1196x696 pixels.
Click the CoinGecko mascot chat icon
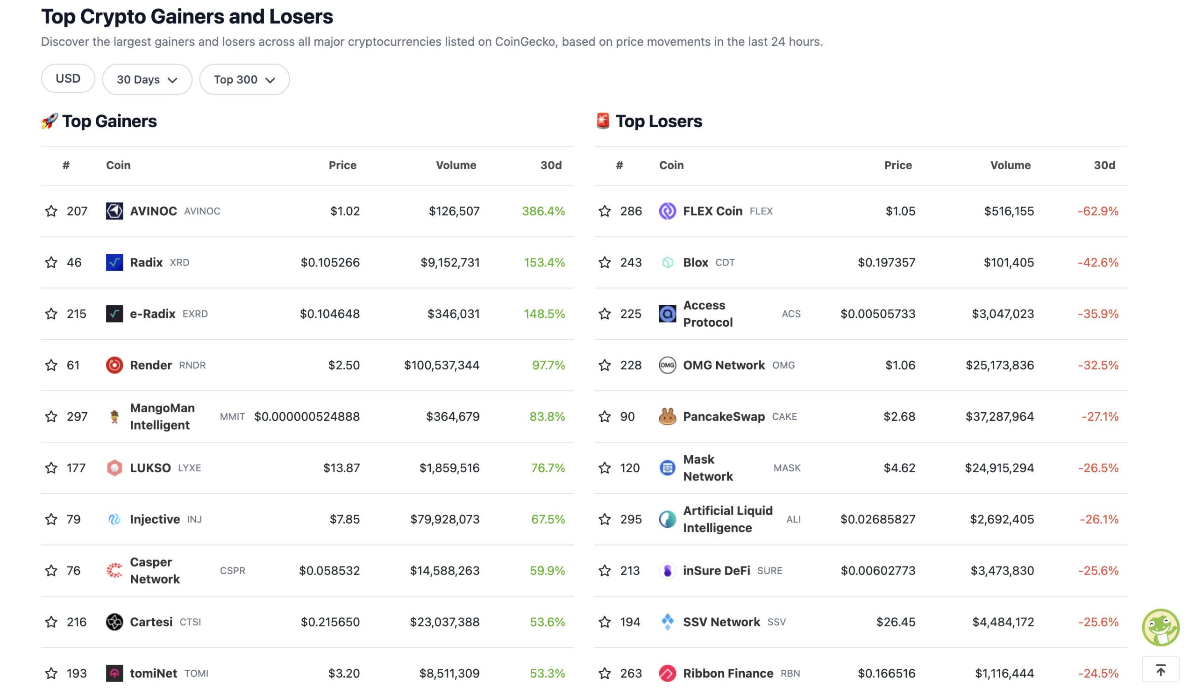point(1160,627)
